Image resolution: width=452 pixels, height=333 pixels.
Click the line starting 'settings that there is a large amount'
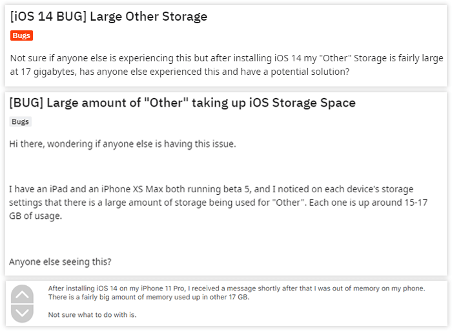[218, 203]
